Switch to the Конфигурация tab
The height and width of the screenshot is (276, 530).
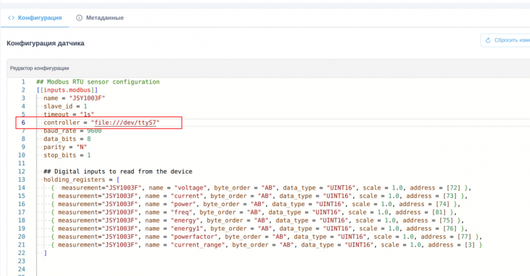pyautogui.click(x=35, y=18)
